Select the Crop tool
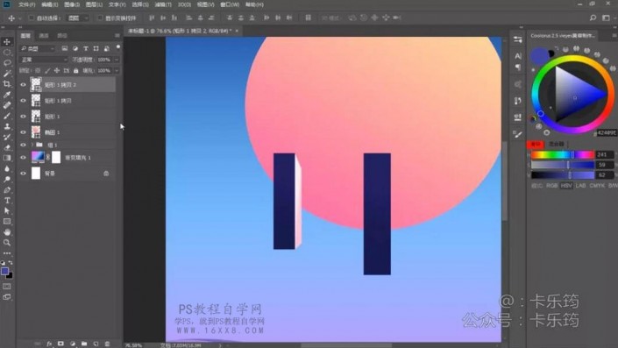618x348 pixels. 7,84
